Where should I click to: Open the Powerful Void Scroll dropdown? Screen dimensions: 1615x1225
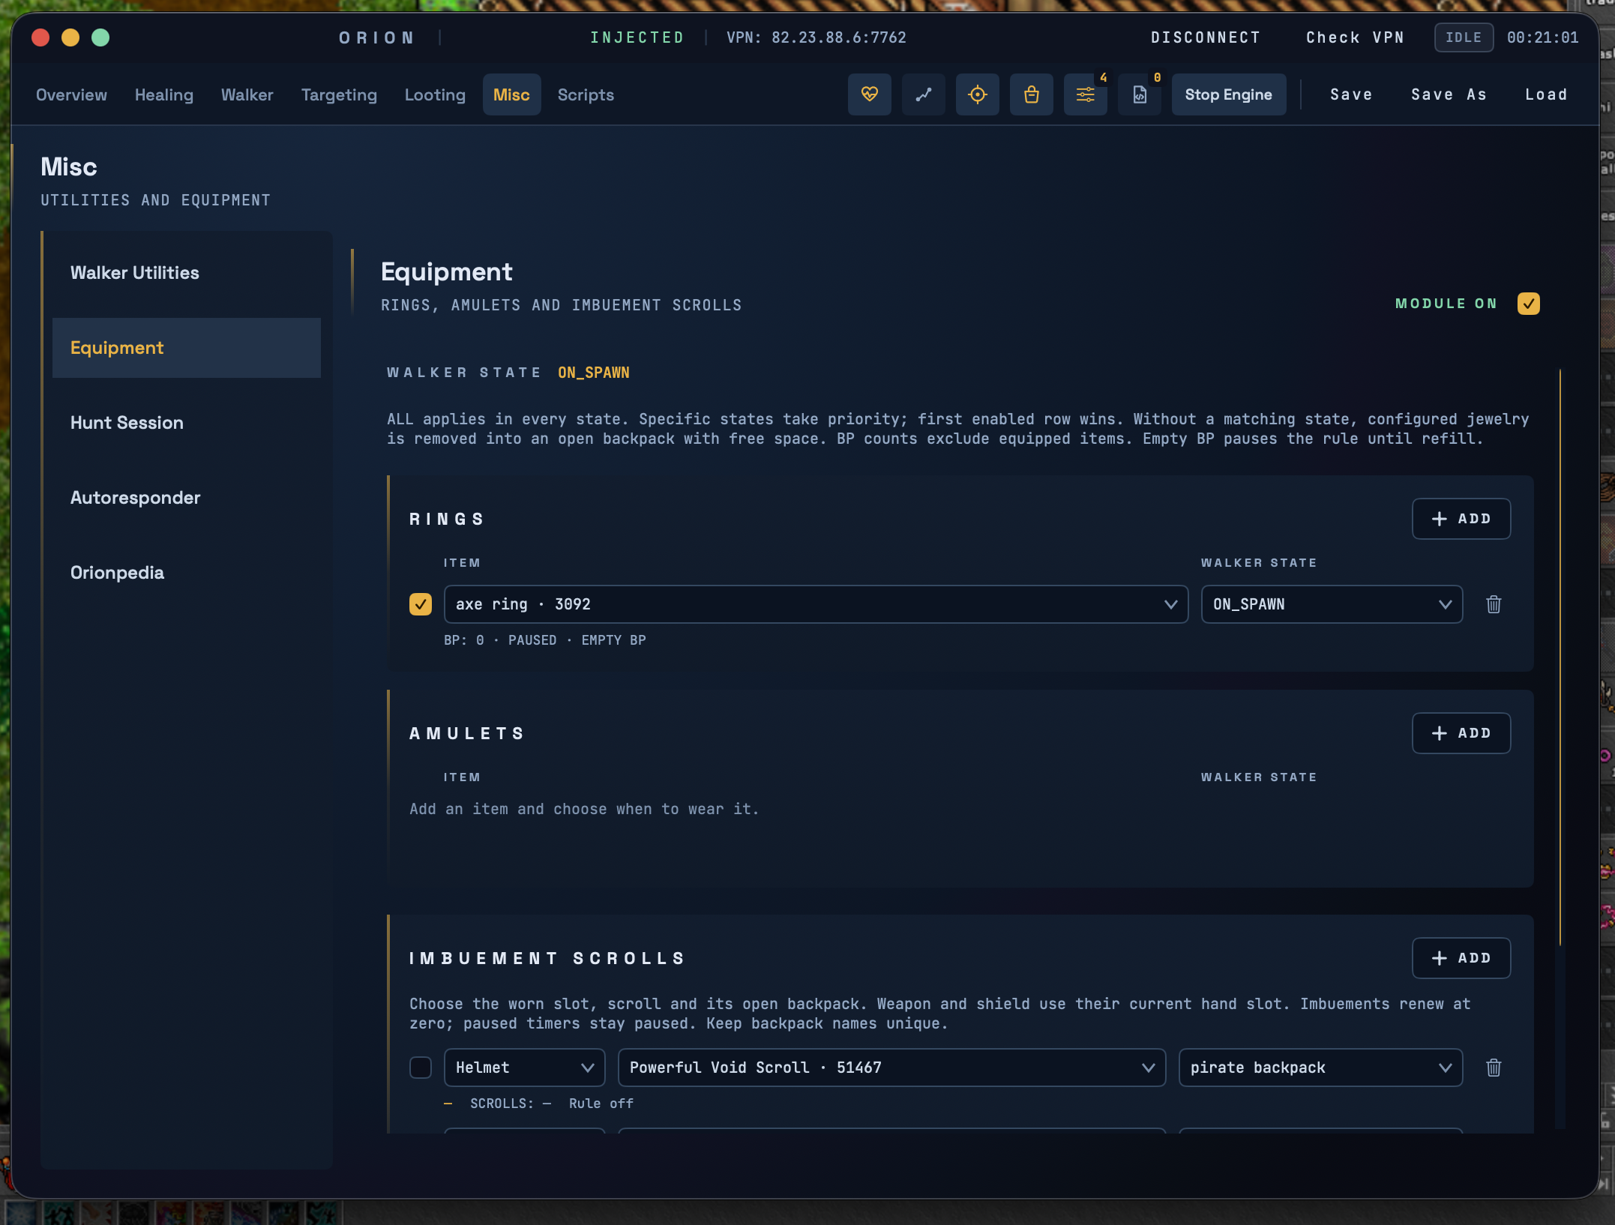[891, 1068]
